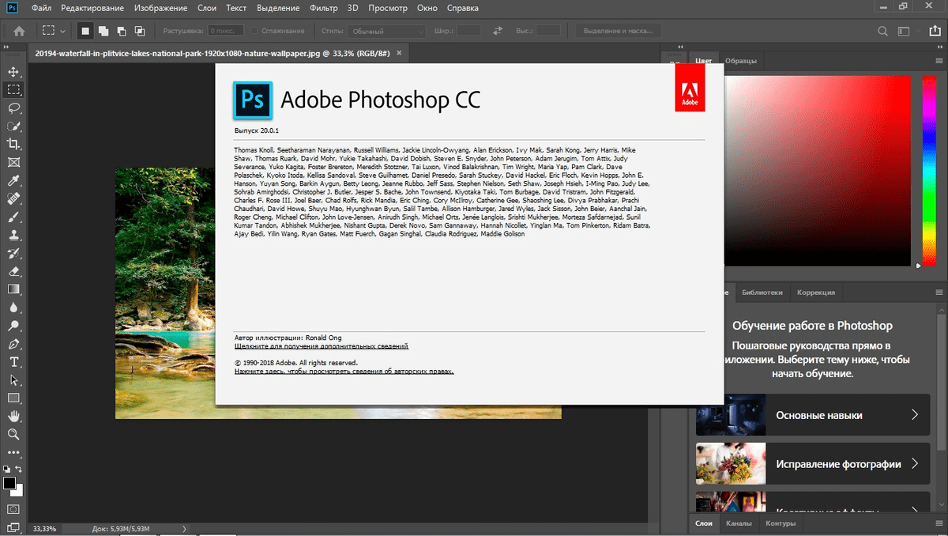Select the Move tool
Image resolution: width=948 pixels, height=536 pixels.
coord(13,72)
